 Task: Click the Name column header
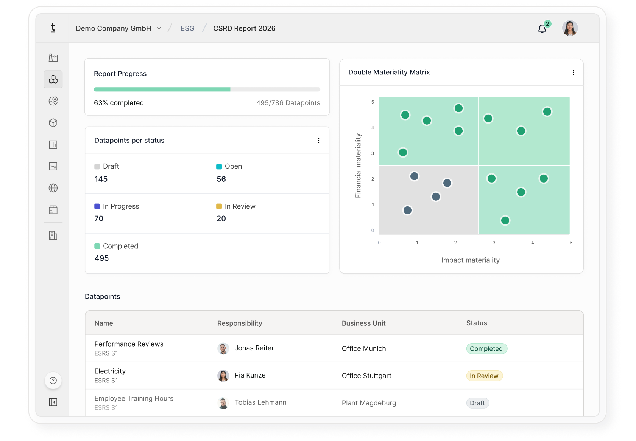click(x=104, y=323)
